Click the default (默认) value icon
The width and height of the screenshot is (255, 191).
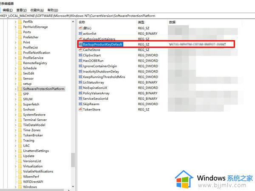[80, 28]
